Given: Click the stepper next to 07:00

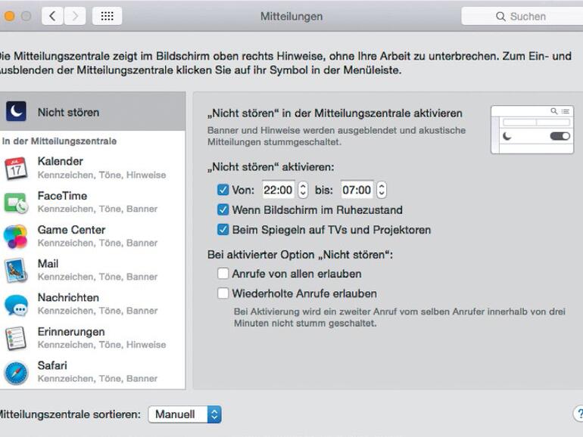Looking at the screenshot, I should click(x=382, y=190).
